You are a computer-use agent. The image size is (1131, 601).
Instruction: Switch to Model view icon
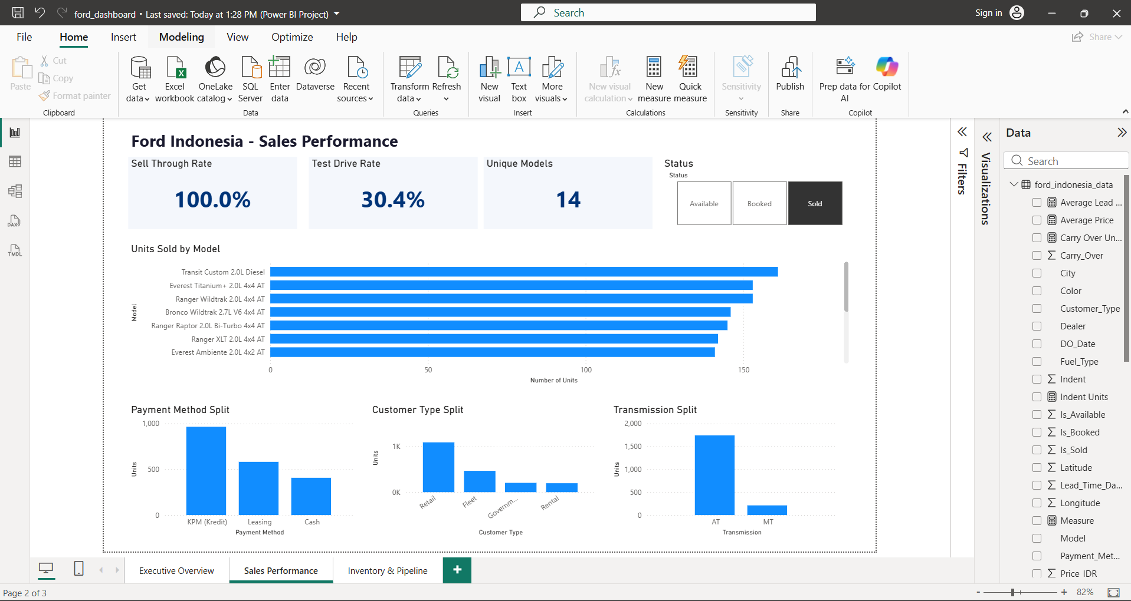(x=15, y=191)
